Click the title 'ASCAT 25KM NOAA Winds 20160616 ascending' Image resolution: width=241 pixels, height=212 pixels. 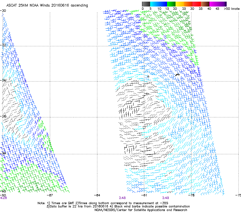point(47,6)
